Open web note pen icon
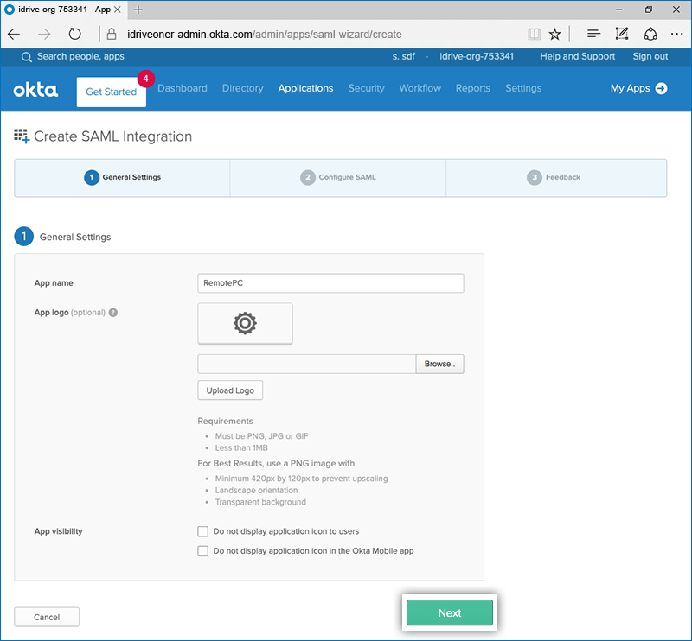The image size is (692, 641). point(621,34)
